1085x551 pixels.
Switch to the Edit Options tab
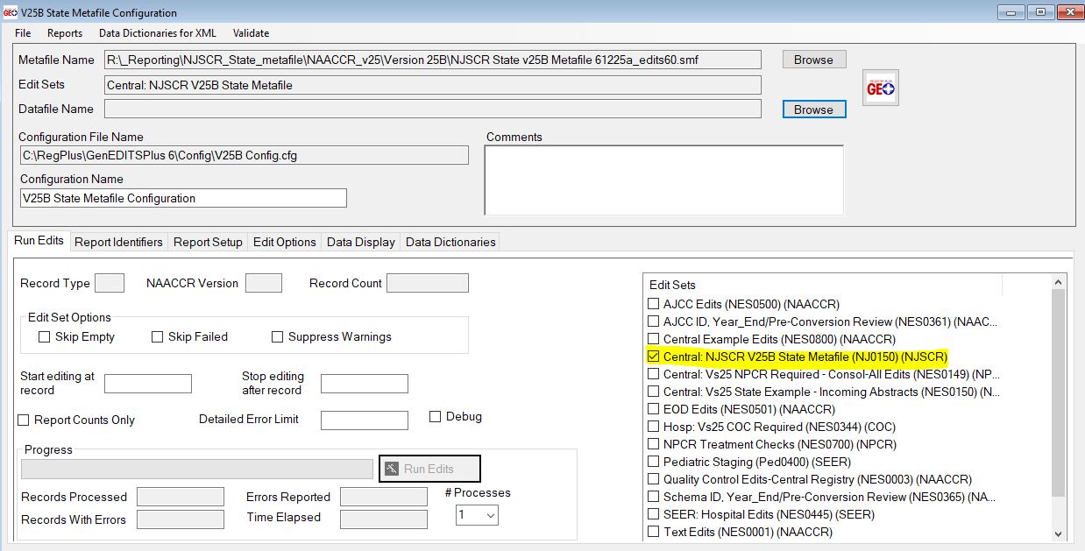[284, 242]
